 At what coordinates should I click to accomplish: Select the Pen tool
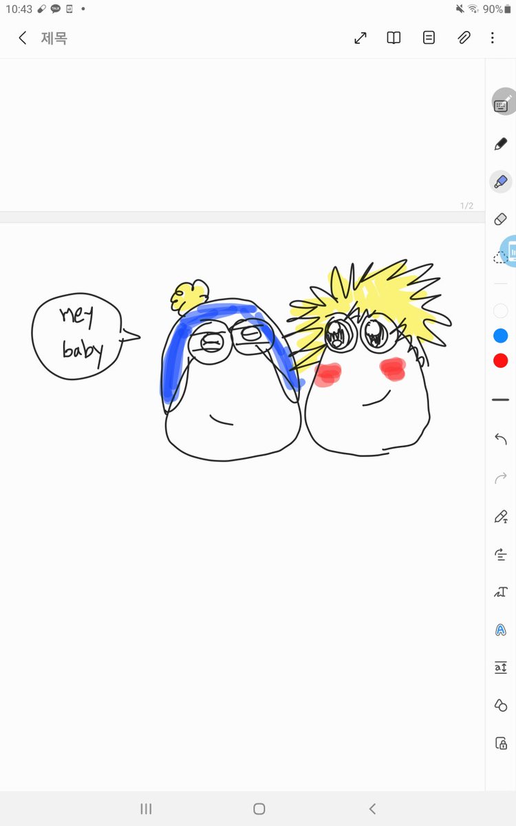coord(501,145)
